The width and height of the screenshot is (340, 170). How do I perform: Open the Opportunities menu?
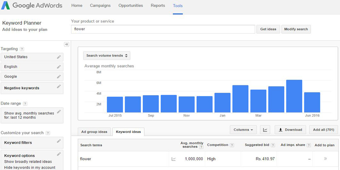tap(130, 6)
